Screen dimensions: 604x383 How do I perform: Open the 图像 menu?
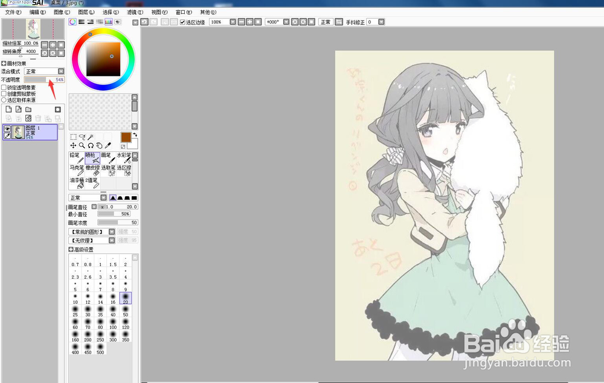pyautogui.click(x=62, y=12)
